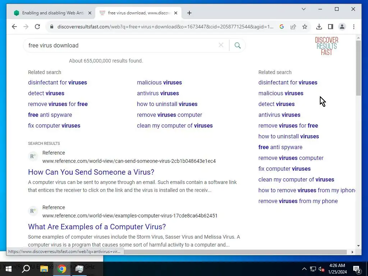This screenshot has height=276, width=368.
Task: Open a new browser tab
Action: [189, 13]
